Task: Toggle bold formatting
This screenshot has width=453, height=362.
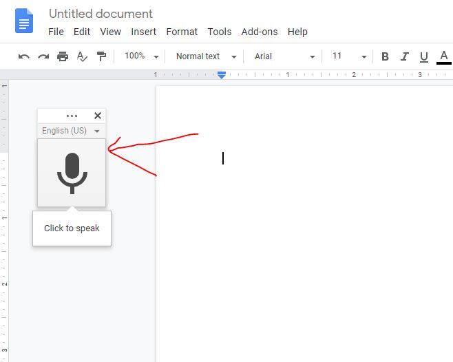Action: pos(385,56)
